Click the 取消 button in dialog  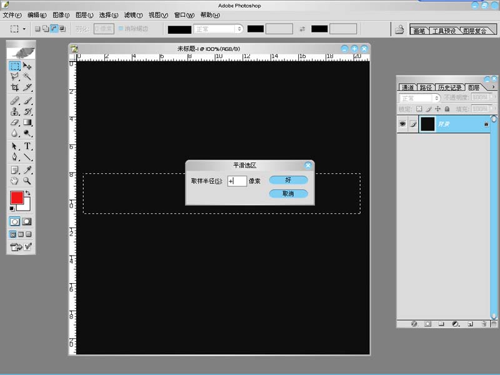coord(288,194)
